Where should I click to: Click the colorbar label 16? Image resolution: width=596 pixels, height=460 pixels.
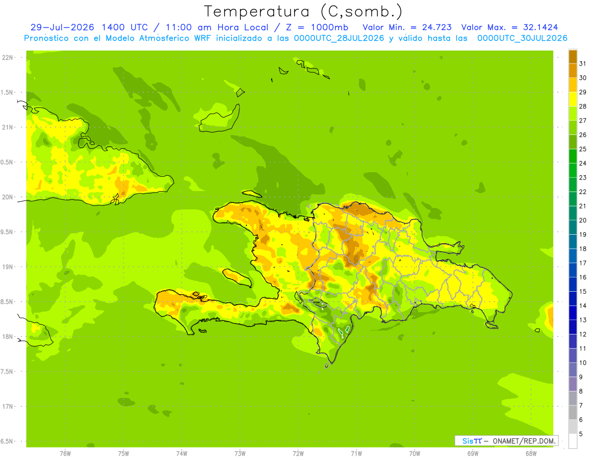click(x=583, y=277)
